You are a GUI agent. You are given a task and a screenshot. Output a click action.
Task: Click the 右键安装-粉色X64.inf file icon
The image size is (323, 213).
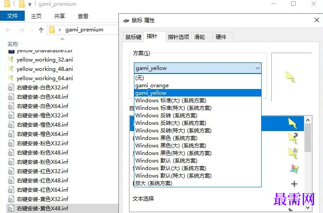pos(11,162)
